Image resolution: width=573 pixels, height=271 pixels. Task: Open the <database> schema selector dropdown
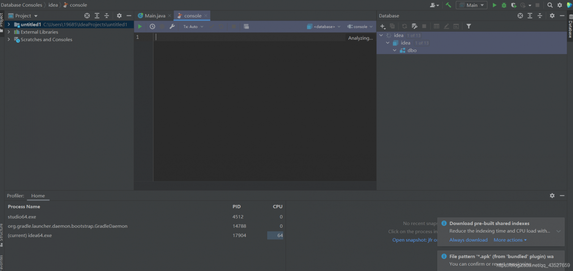(x=324, y=27)
